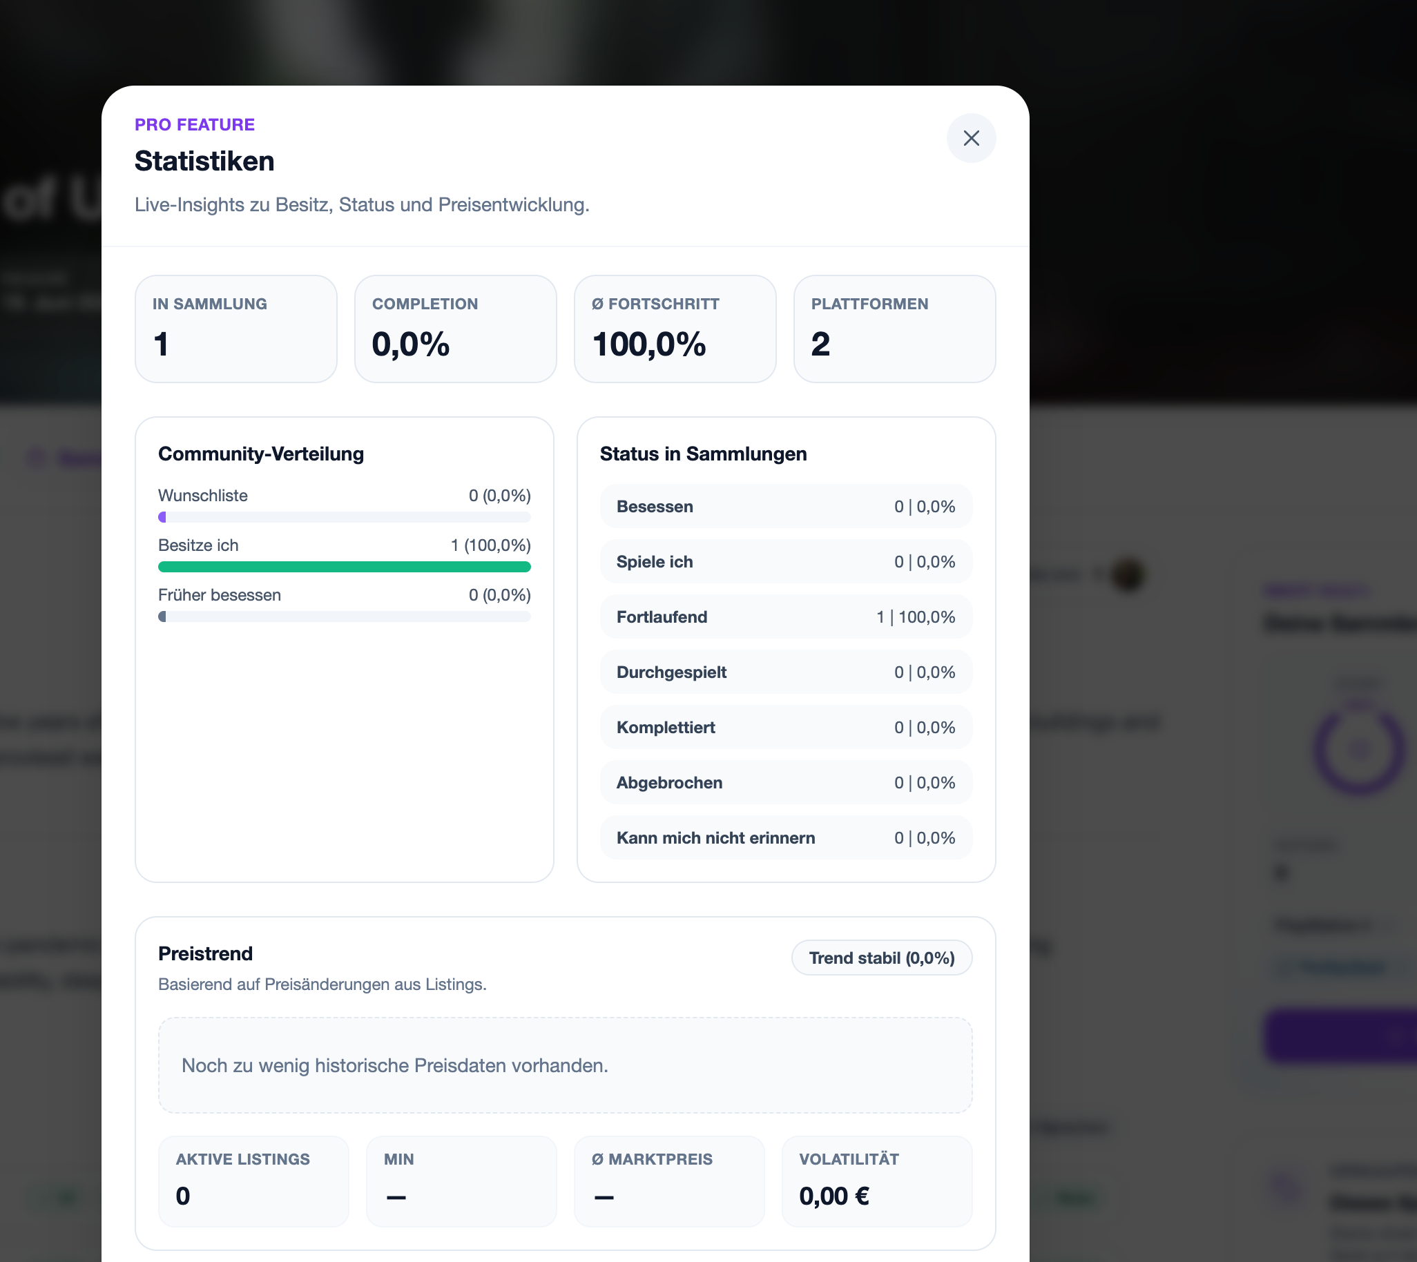This screenshot has height=1262, width=1417.
Task: Close the Statistiken dialog with X
Action: tap(971, 138)
